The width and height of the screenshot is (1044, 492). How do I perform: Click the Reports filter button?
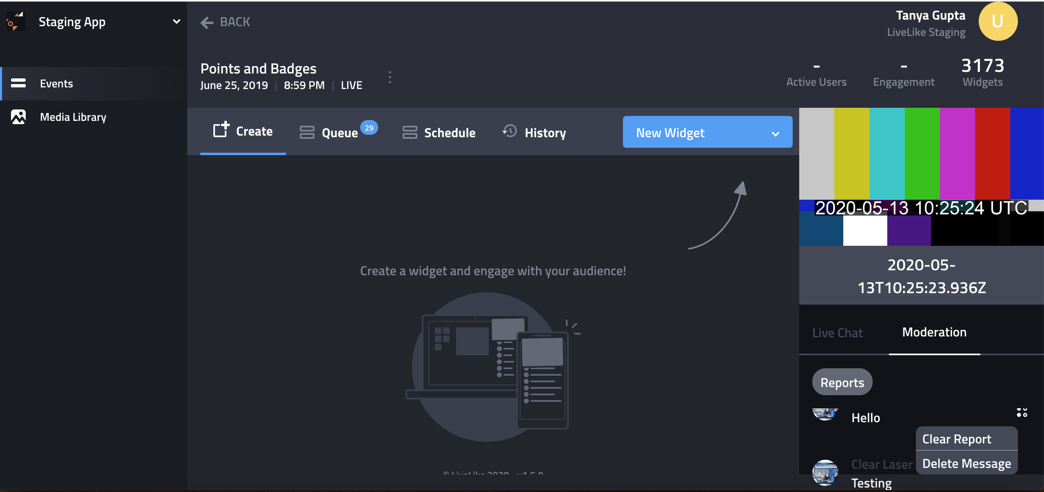842,383
